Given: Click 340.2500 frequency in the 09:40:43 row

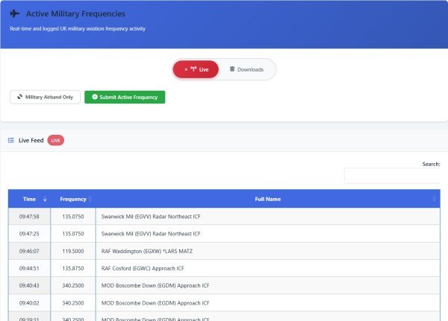Looking at the screenshot, I should [73, 285].
